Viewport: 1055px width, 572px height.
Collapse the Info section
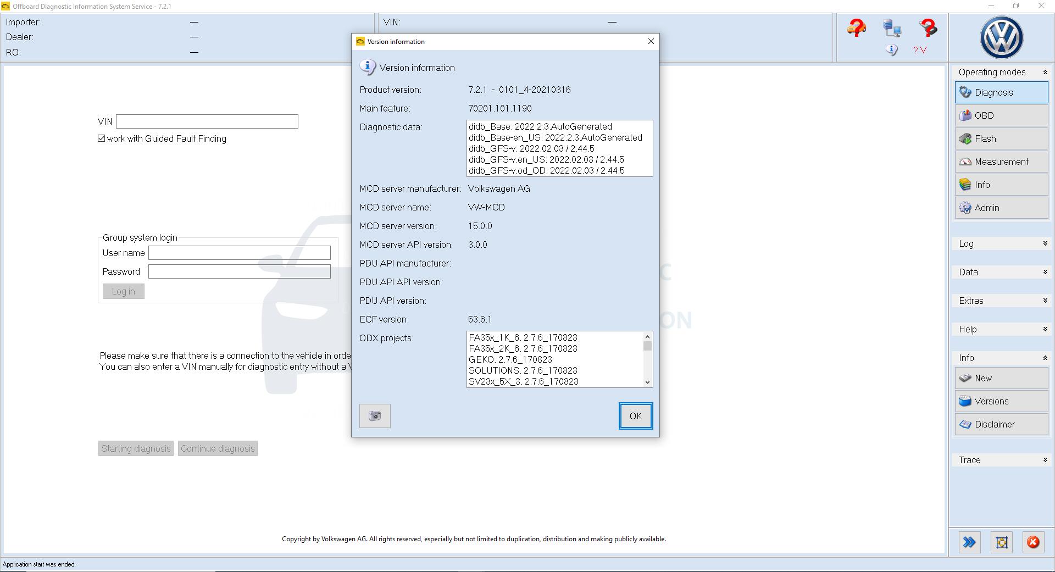pos(1045,358)
